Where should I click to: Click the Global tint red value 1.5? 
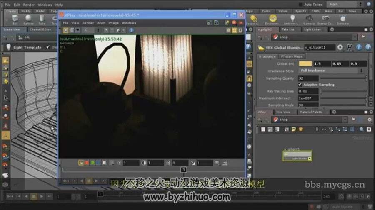click(322, 63)
